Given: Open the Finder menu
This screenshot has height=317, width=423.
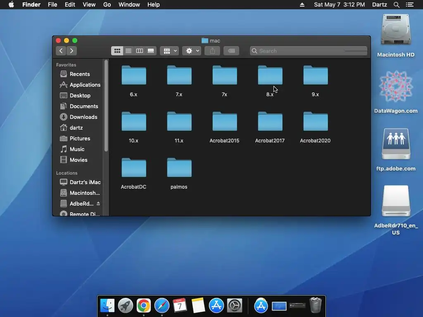Looking at the screenshot, I should tap(31, 5).
